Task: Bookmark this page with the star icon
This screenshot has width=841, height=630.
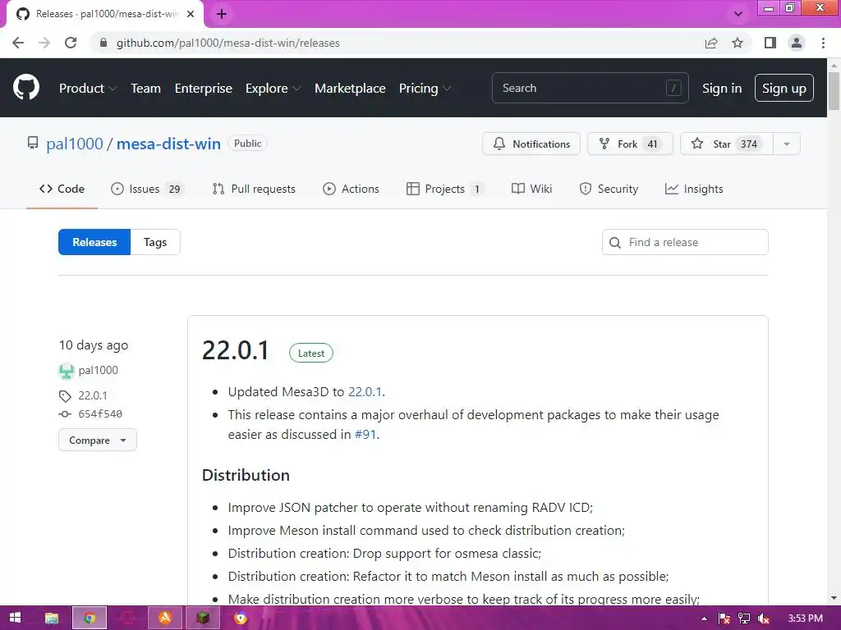Action: (x=738, y=43)
